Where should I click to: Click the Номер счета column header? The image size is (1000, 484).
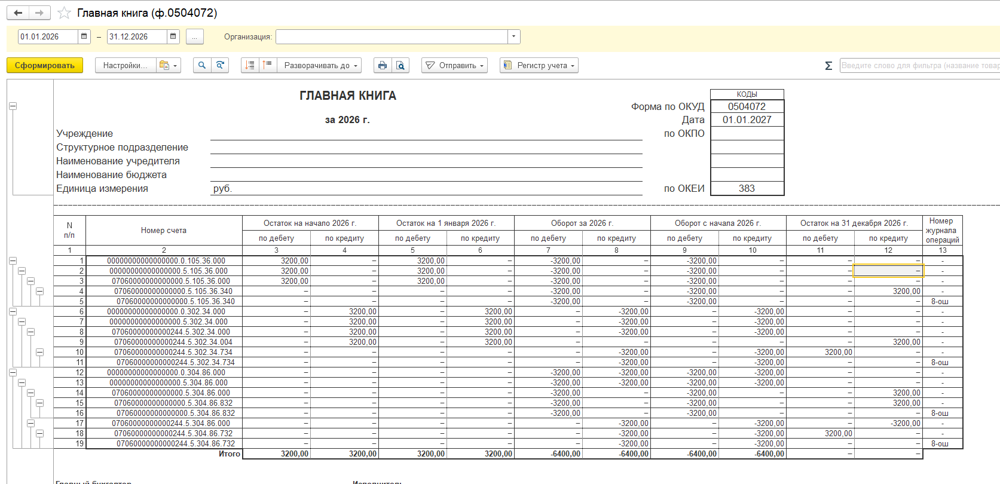pyautogui.click(x=164, y=230)
